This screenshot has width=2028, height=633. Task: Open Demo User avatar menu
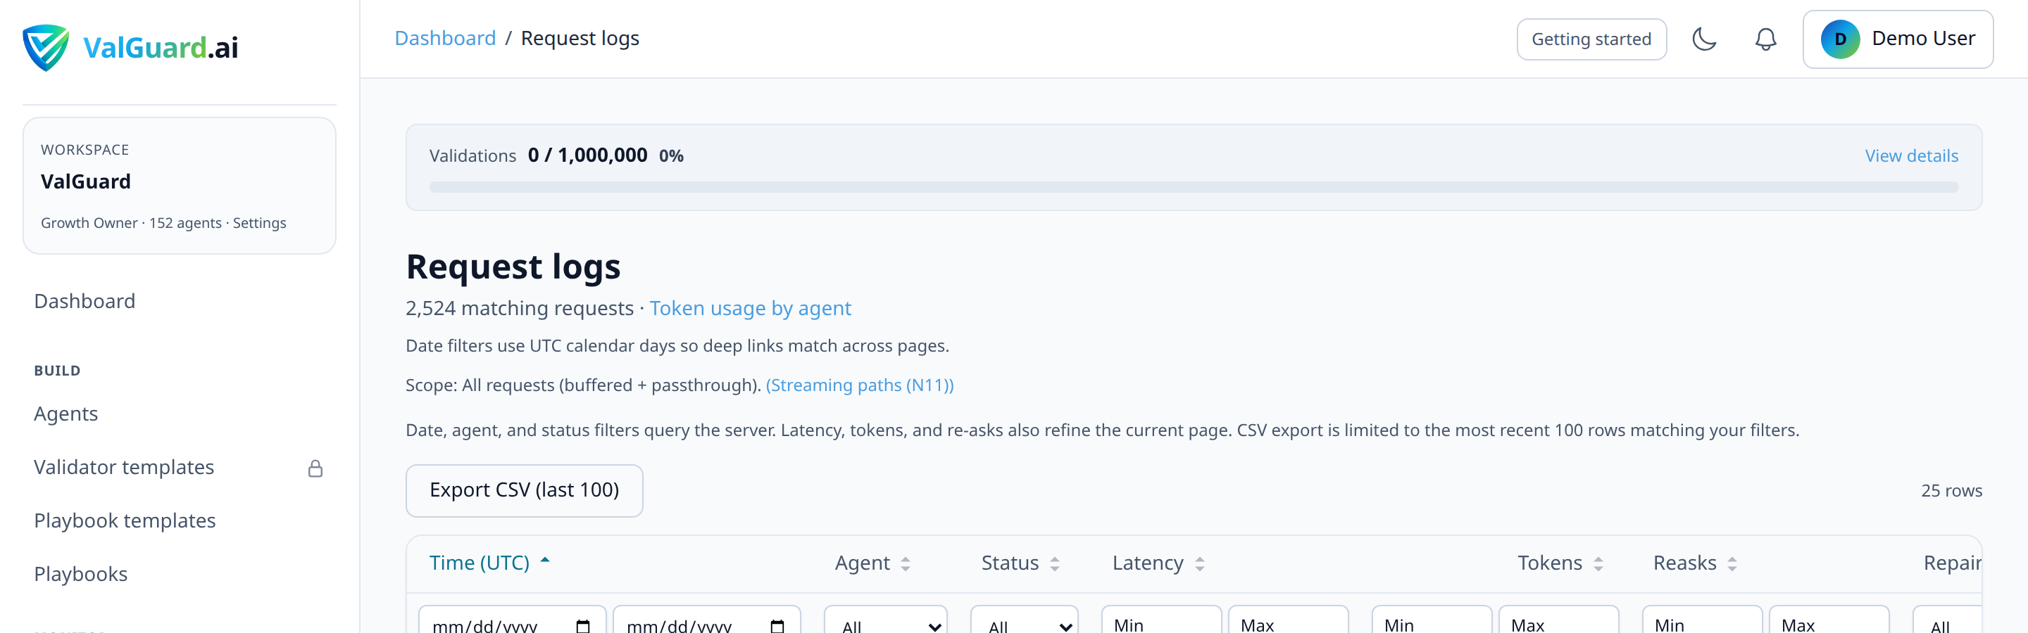(1897, 39)
